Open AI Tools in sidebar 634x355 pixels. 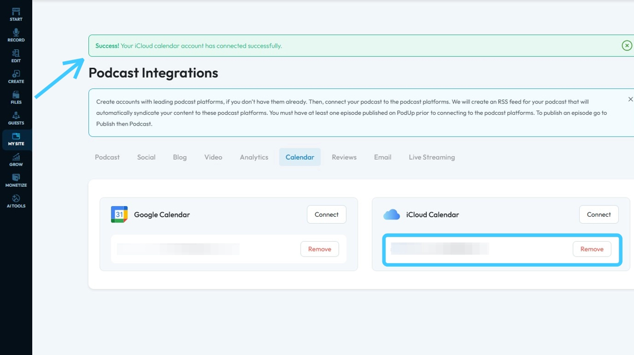point(16,201)
